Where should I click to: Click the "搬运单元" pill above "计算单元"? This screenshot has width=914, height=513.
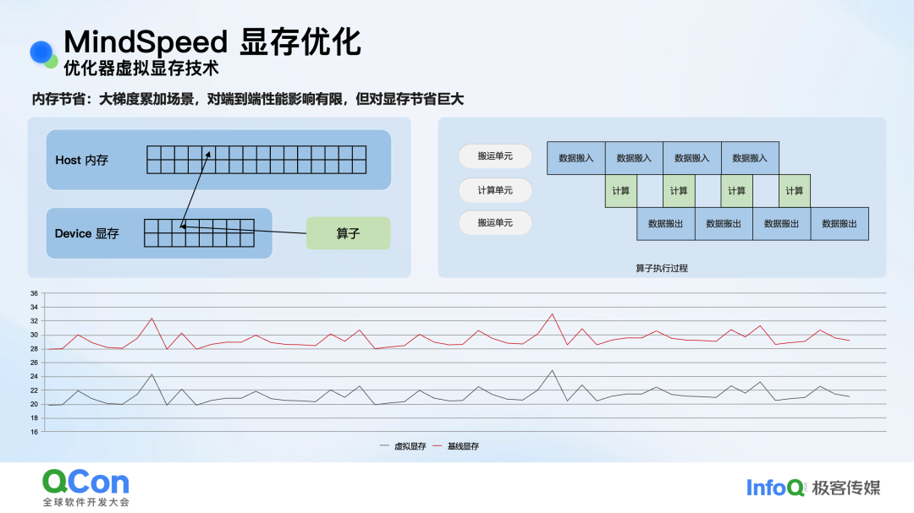click(495, 156)
